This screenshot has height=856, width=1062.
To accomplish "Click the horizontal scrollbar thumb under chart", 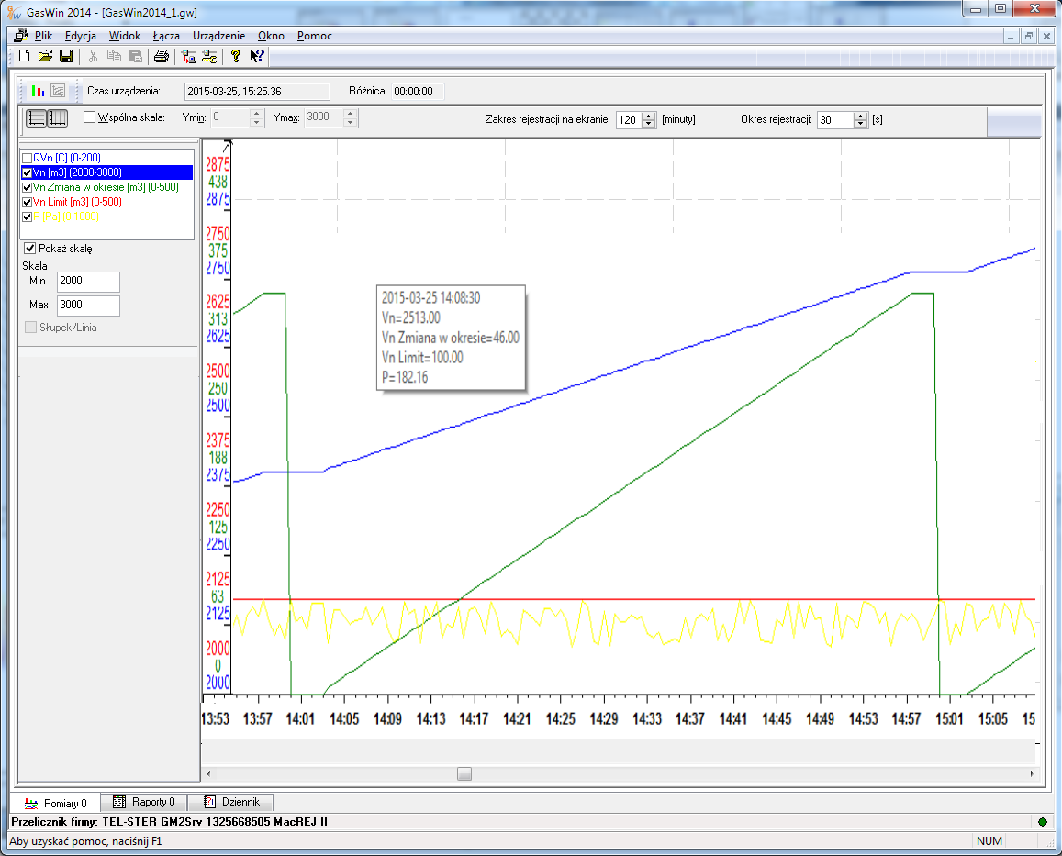I will pyautogui.click(x=464, y=773).
